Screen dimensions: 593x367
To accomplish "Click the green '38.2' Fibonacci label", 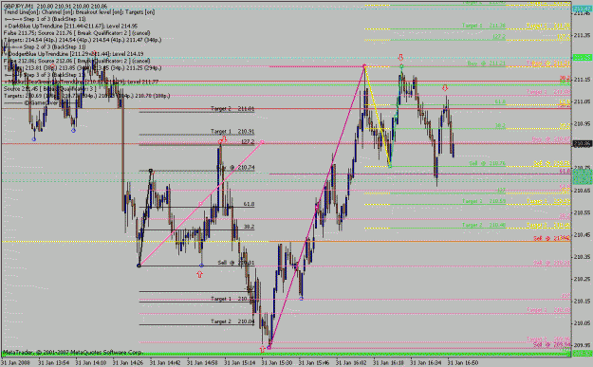I will pyautogui.click(x=500, y=126).
